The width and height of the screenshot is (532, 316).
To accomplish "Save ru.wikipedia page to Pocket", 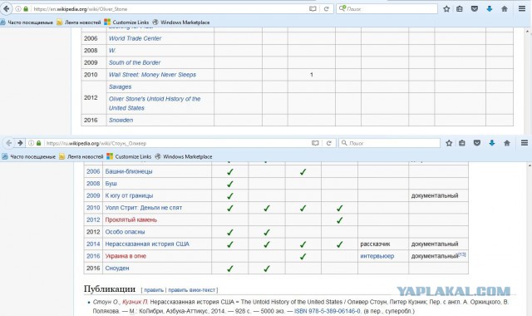I will [x=476, y=143].
